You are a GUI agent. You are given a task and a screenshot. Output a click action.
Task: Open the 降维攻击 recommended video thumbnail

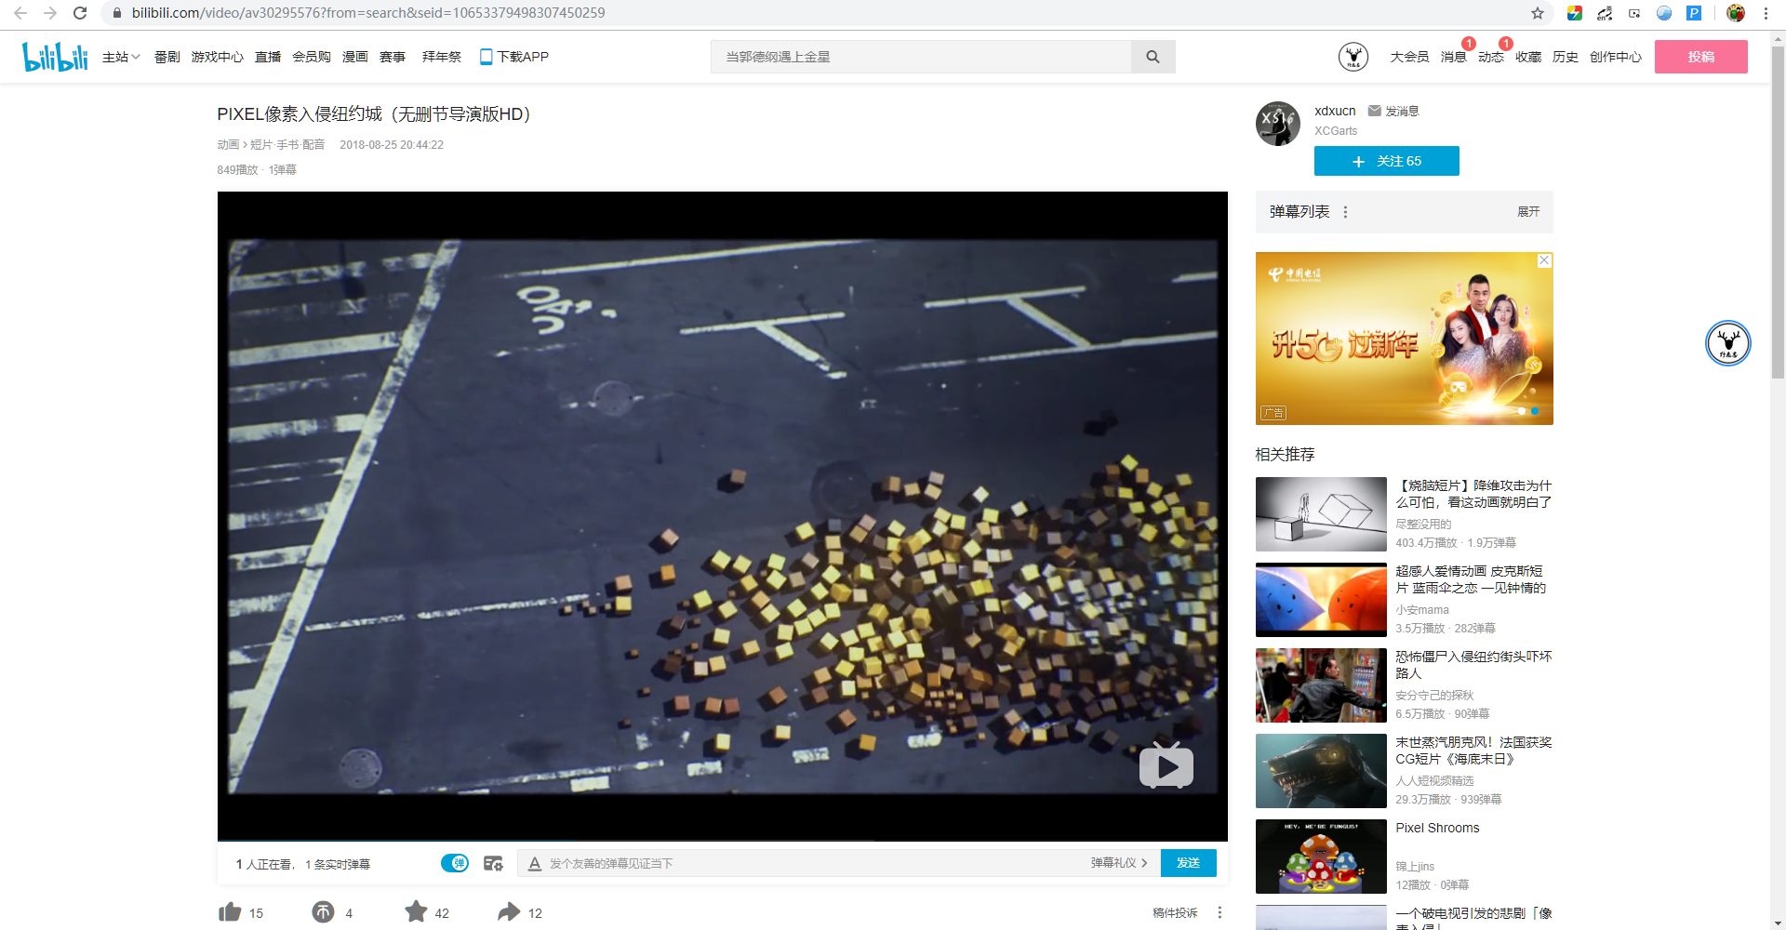[1321, 514]
